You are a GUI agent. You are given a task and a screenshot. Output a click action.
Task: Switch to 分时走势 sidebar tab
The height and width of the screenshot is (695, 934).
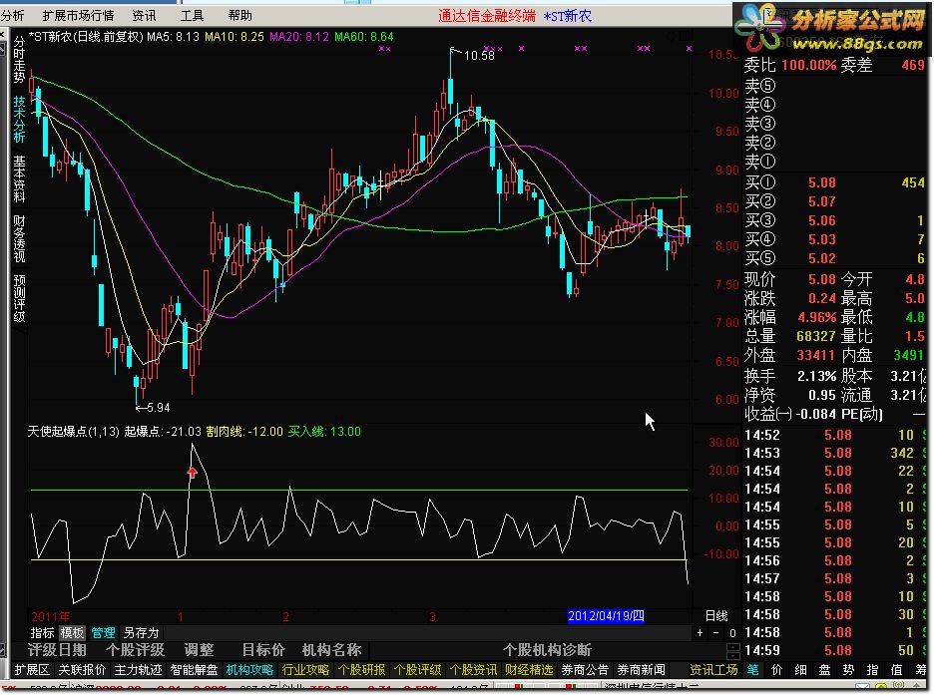coord(19,60)
